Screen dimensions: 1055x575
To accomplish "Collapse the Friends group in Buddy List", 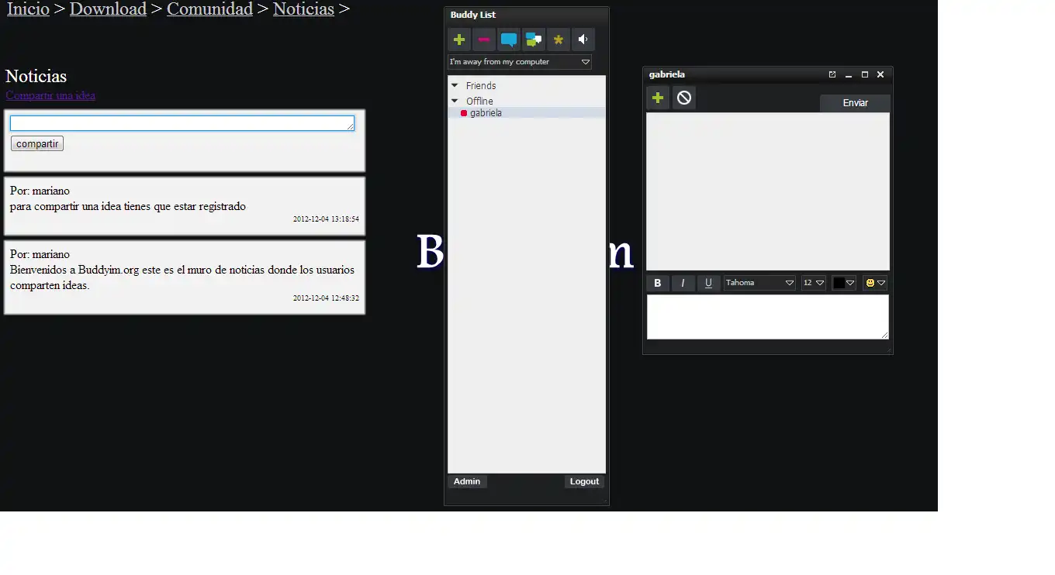I will (455, 85).
